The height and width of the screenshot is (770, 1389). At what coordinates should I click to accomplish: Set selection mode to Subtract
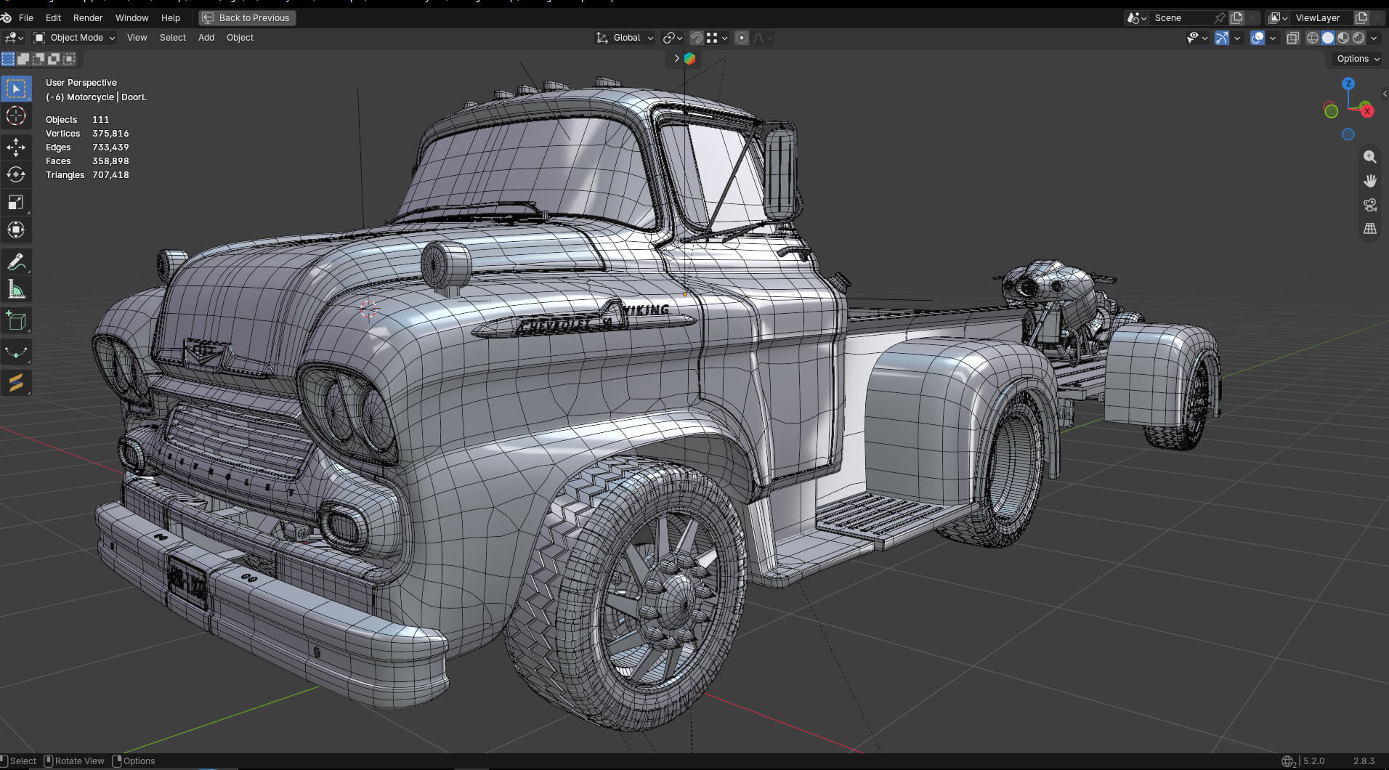coord(39,59)
